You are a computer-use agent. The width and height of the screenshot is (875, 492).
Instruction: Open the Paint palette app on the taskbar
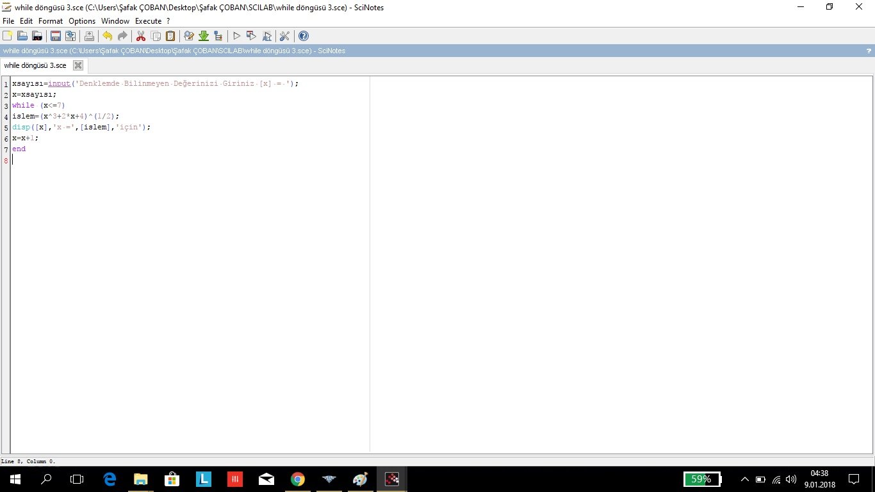point(361,479)
